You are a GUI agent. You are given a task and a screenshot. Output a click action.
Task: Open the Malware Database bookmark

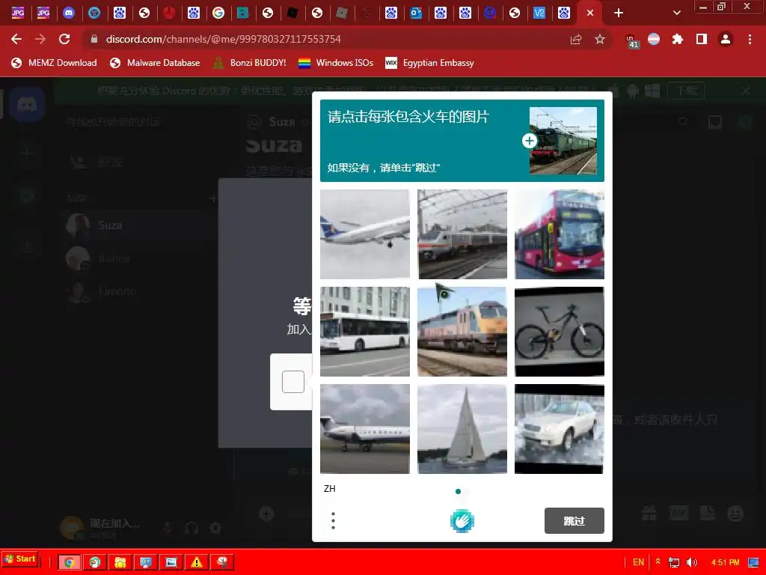coord(155,63)
